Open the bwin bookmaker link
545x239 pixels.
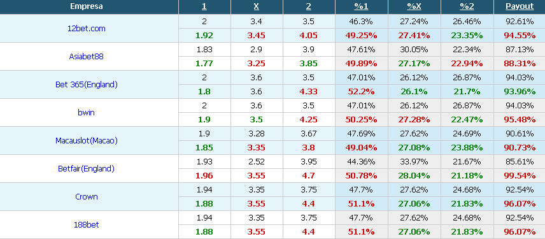point(86,112)
